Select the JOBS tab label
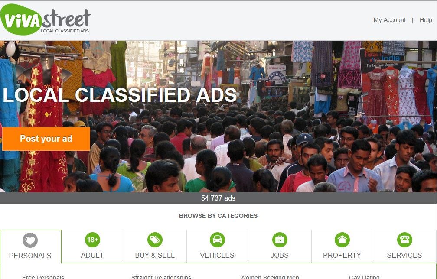The width and height of the screenshot is (437, 279). click(x=280, y=255)
